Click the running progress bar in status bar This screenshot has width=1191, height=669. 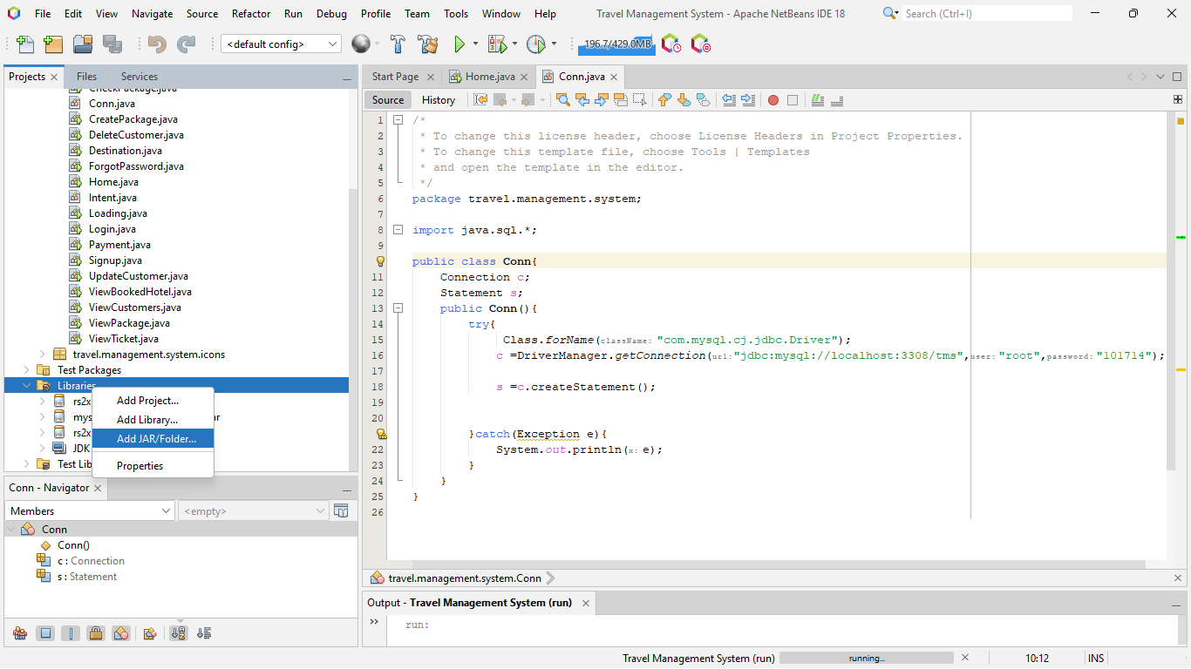(x=867, y=659)
